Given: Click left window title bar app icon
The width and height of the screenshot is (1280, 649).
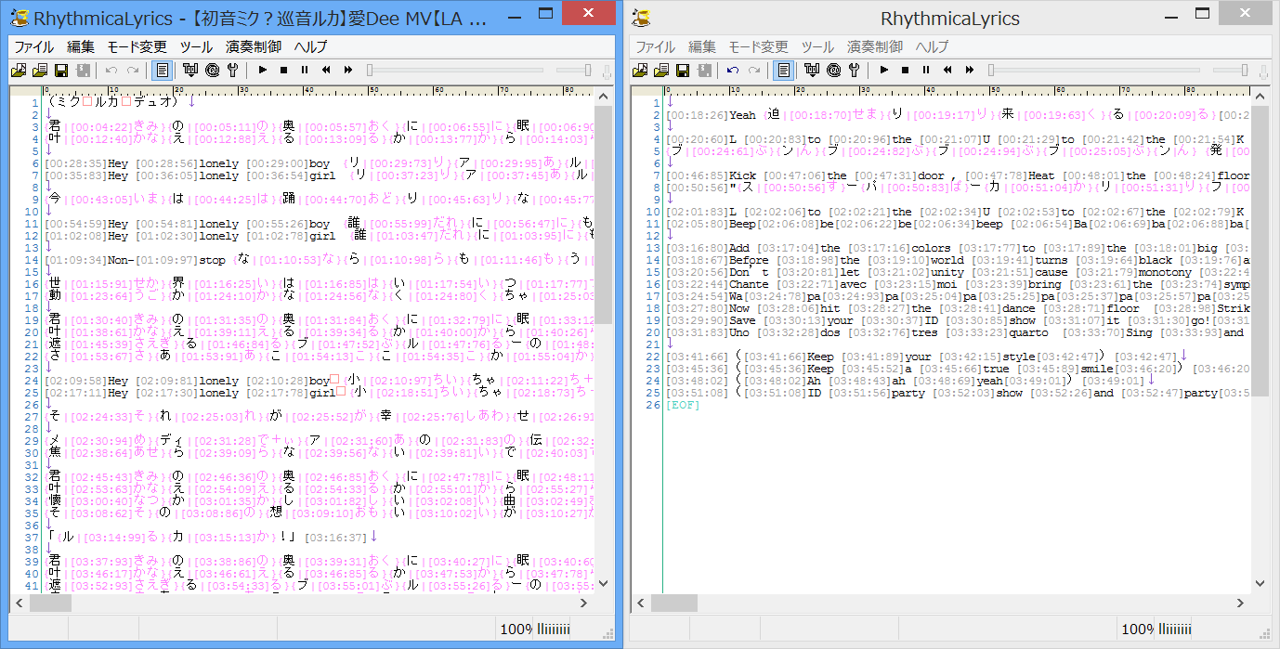Looking at the screenshot, I should click(18, 18).
